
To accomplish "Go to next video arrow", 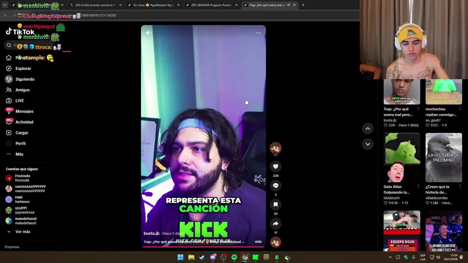I will (368, 144).
